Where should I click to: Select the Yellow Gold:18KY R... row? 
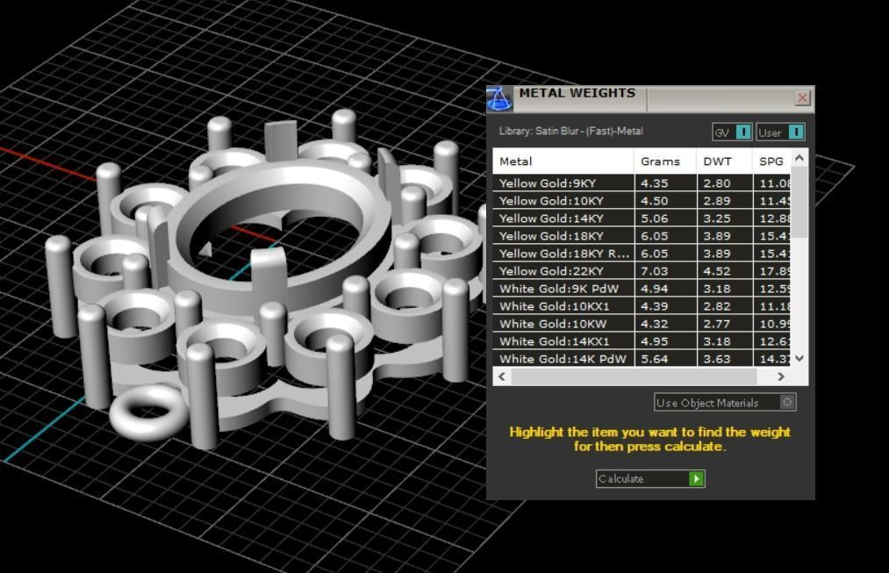(x=642, y=254)
